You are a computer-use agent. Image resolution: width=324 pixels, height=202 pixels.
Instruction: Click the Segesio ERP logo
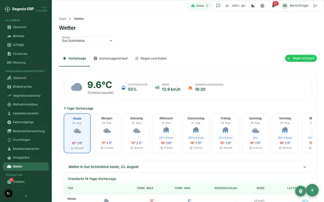19,9
